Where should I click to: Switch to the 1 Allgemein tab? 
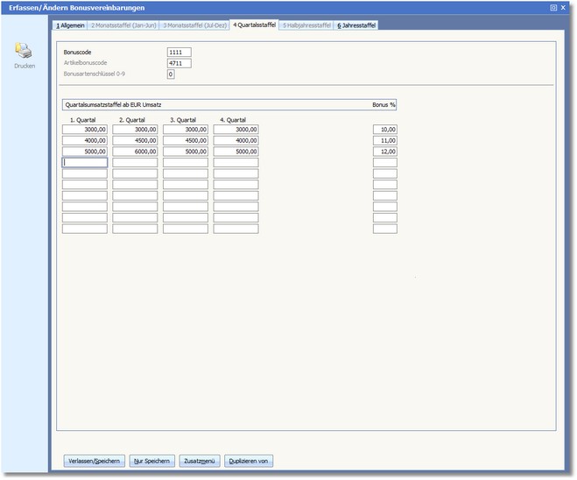click(x=70, y=25)
